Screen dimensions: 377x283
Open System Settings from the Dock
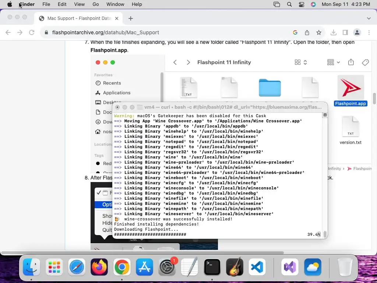point(167,267)
